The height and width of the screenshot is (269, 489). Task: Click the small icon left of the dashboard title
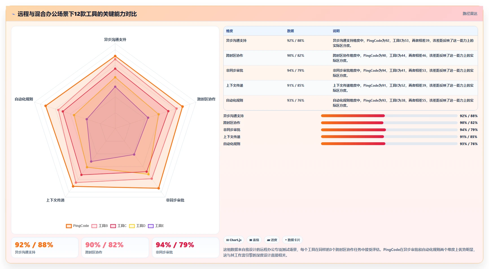pyautogui.click(x=13, y=14)
